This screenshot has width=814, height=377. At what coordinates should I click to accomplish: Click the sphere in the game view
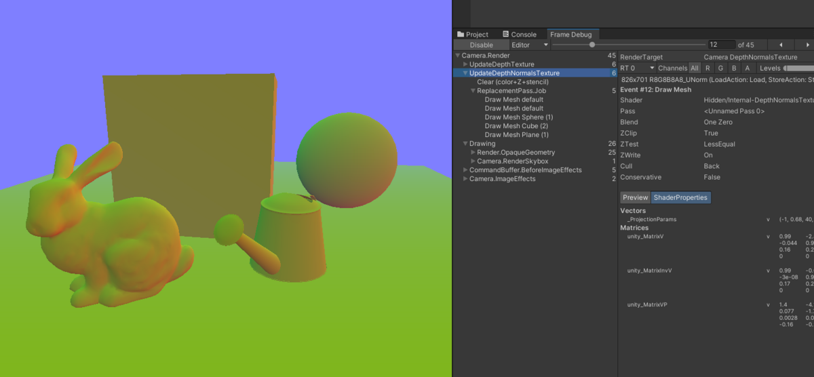347,161
